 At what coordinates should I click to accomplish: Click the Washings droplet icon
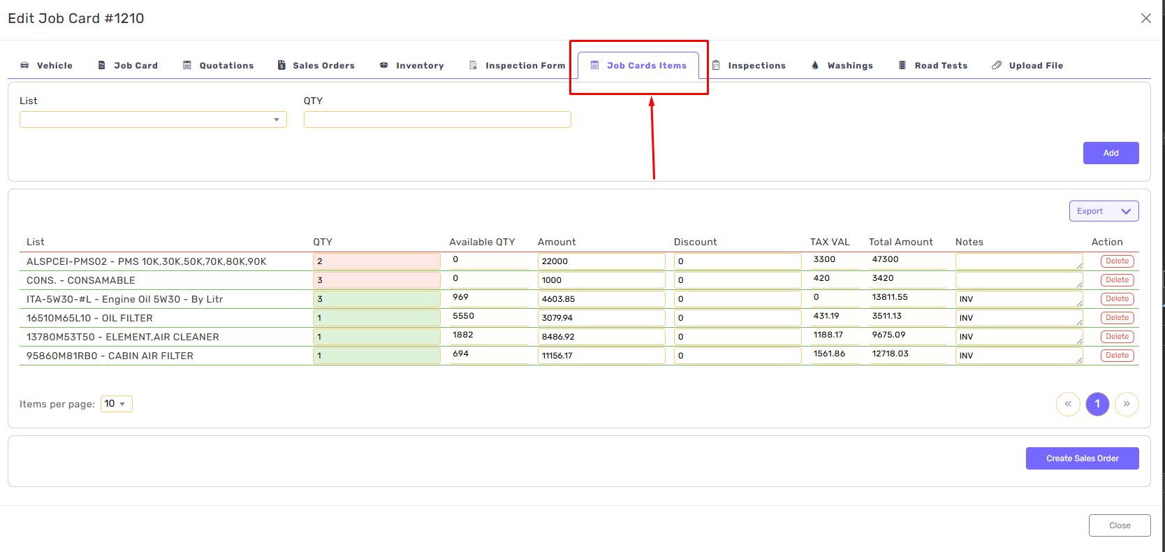[815, 65]
